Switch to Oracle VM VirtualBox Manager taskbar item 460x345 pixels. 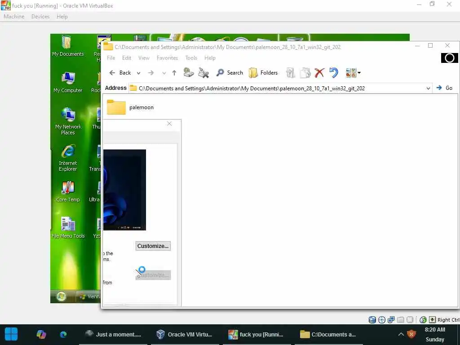(185, 334)
